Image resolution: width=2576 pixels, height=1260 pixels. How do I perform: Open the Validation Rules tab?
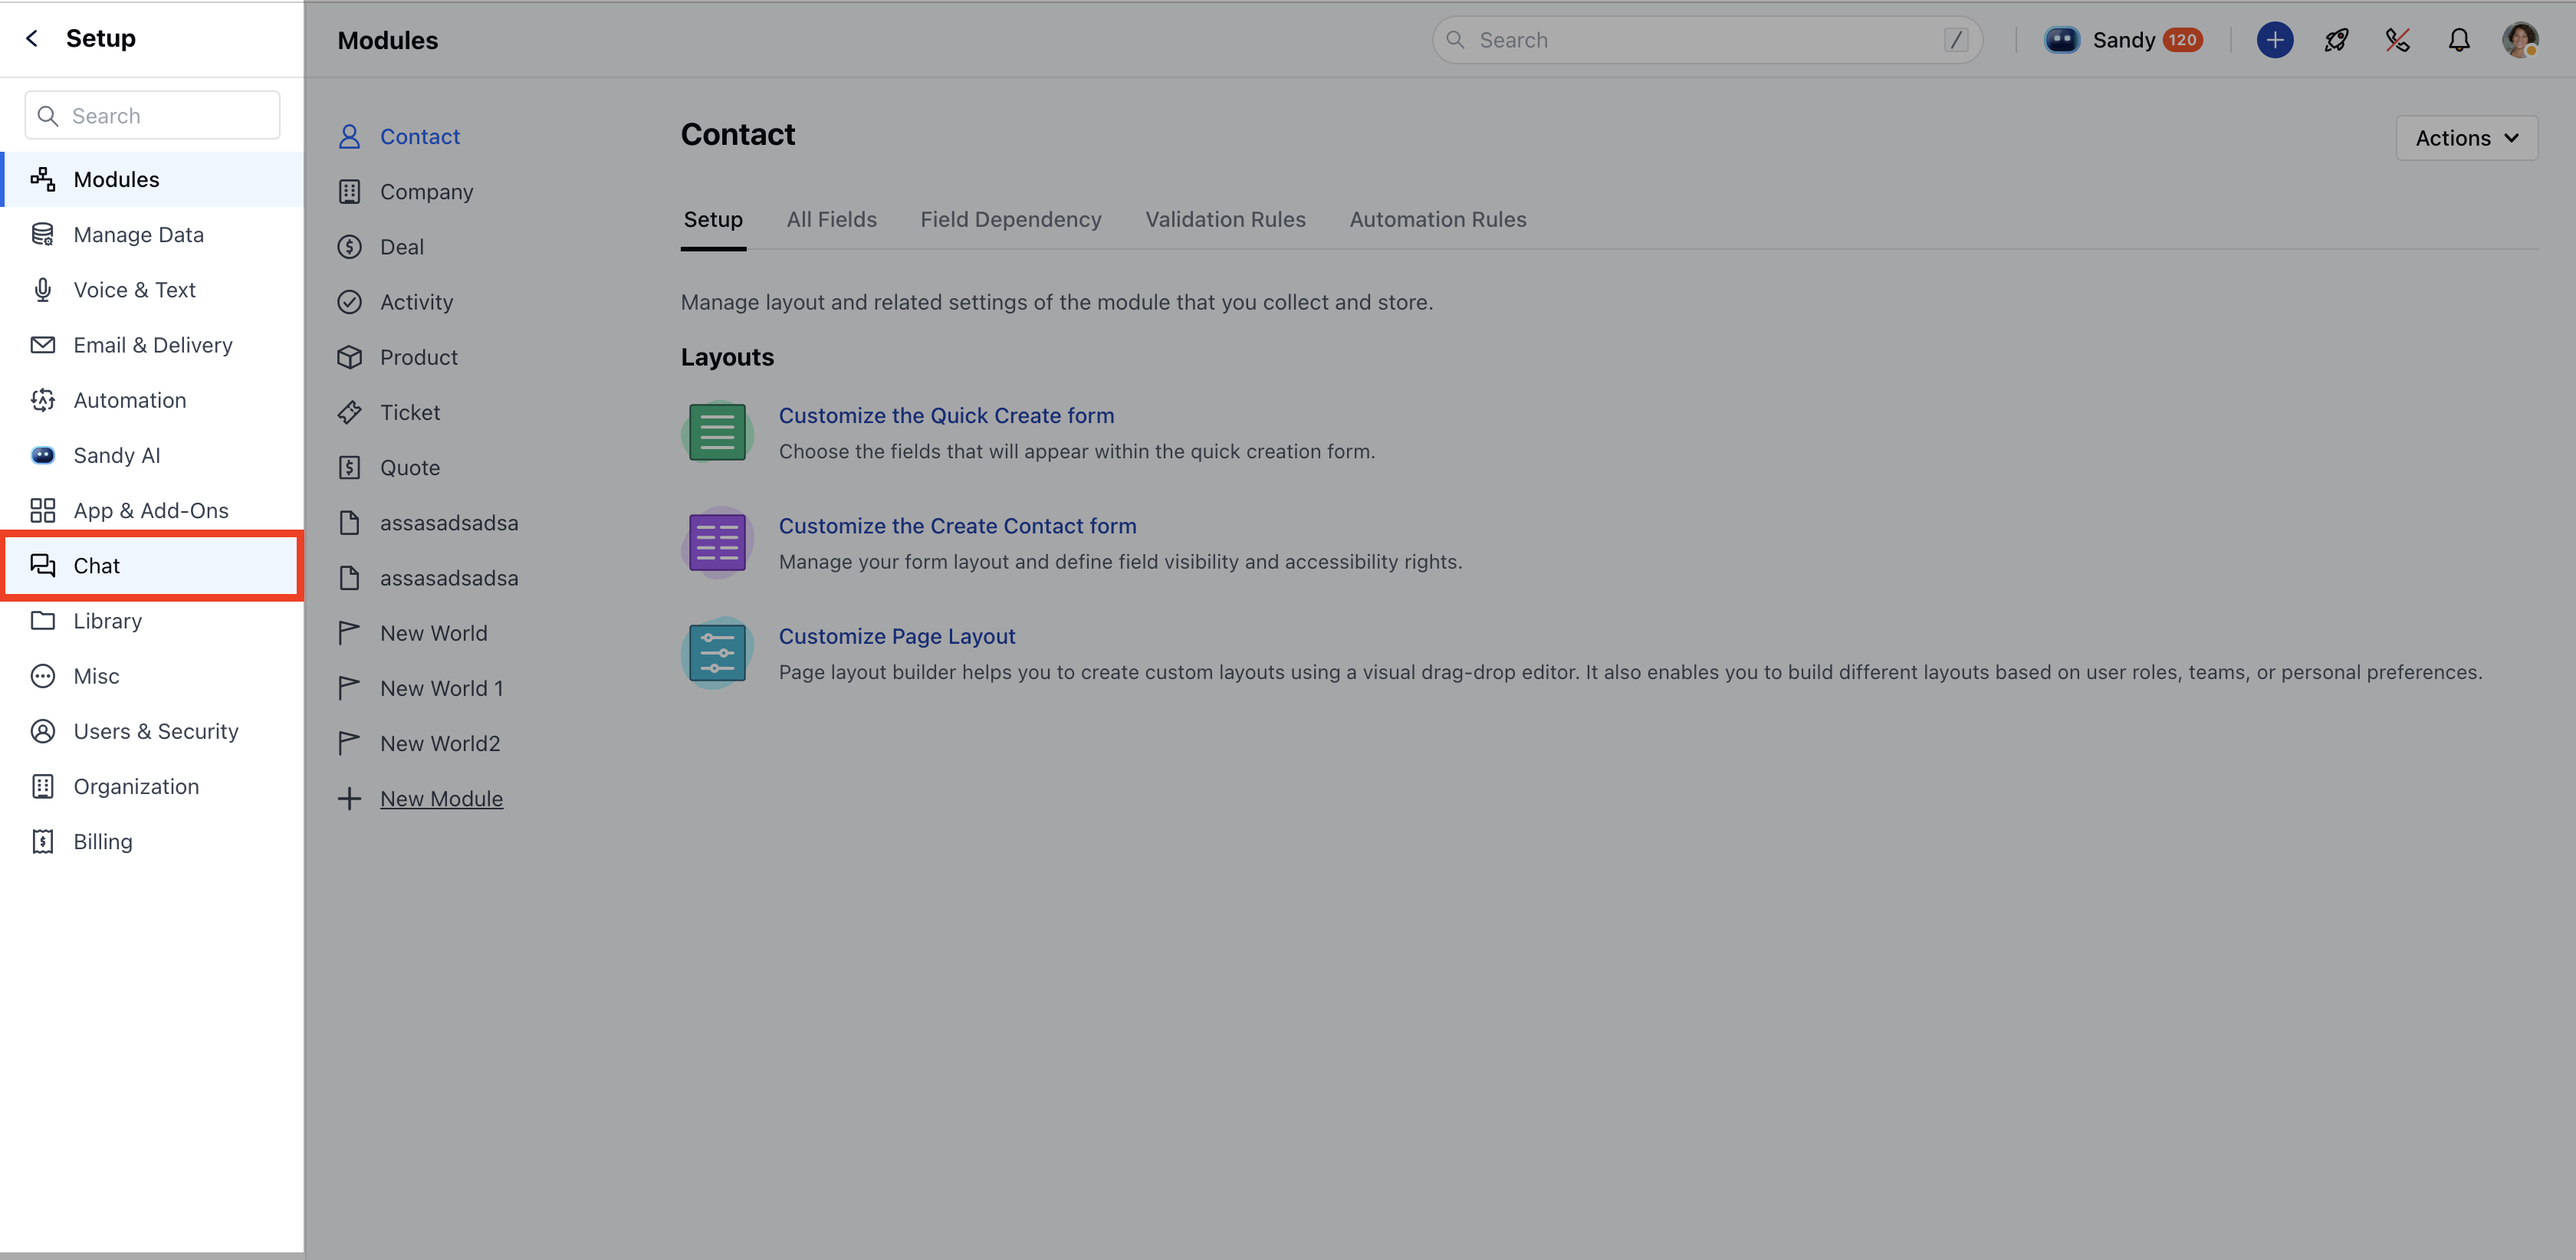click(x=1225, y=219)
